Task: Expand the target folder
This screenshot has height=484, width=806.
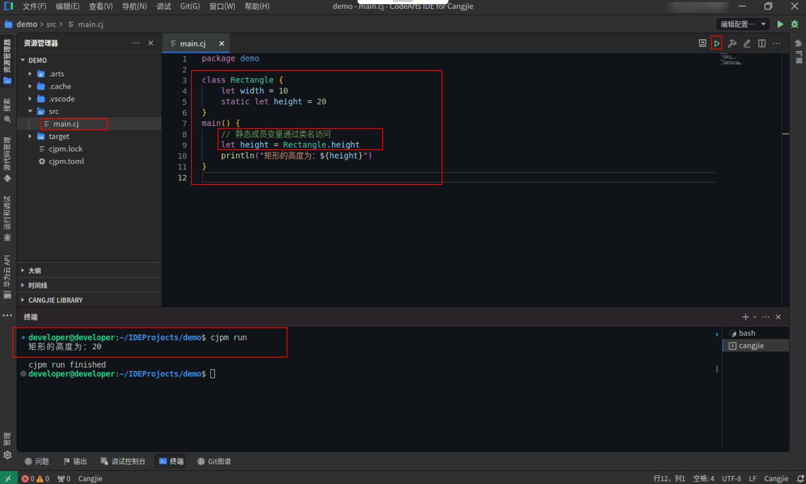Action: [x=30, y=136]
